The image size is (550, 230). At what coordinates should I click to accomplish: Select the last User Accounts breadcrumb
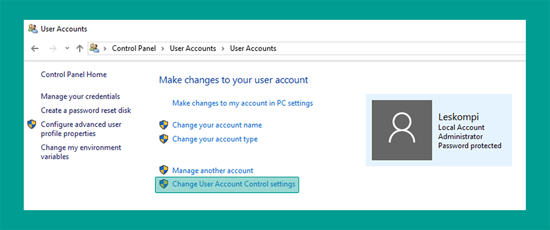click(x=253, y=48)
